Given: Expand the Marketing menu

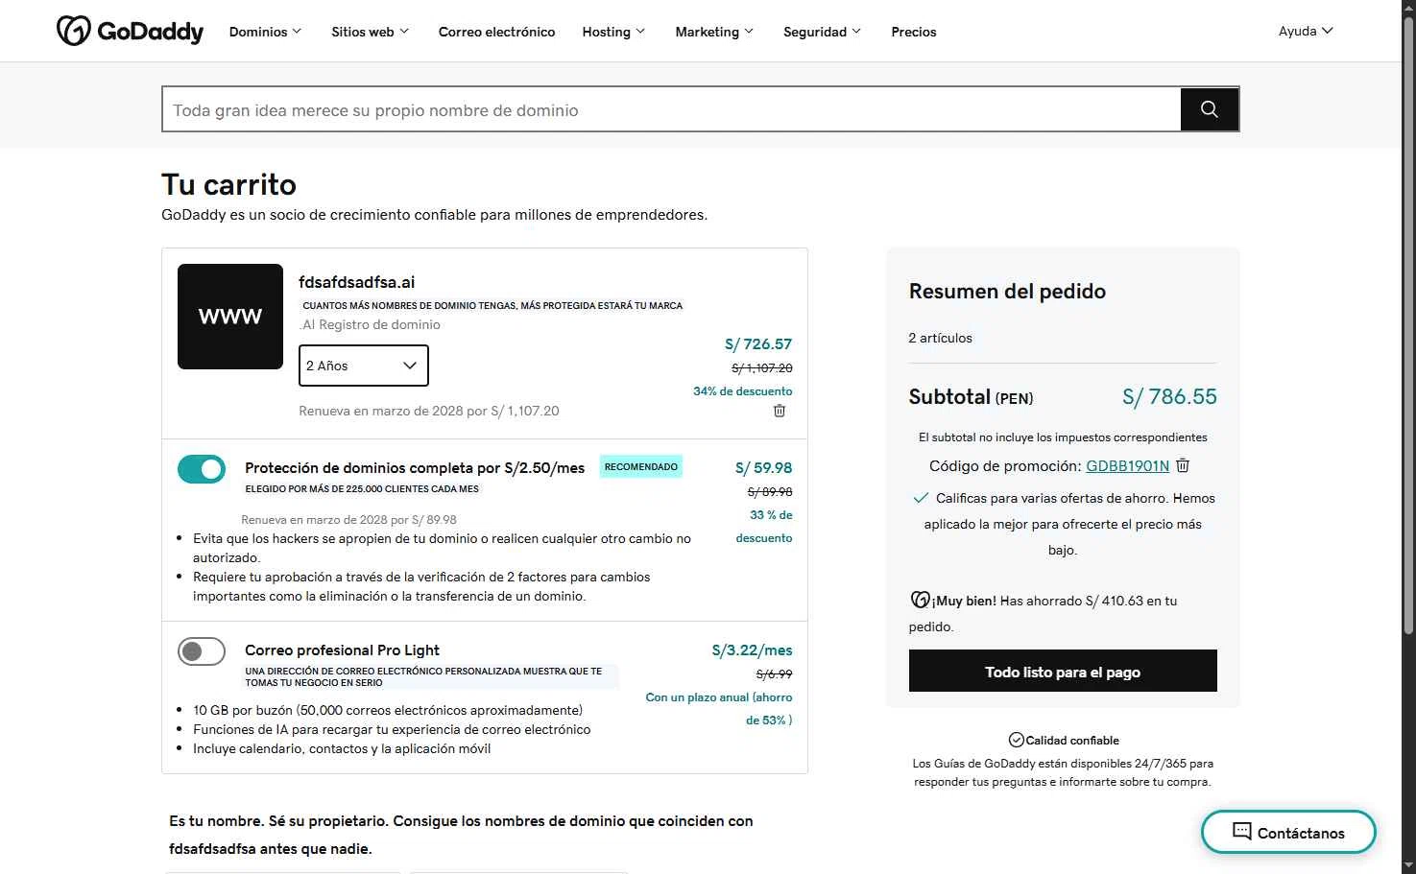Looking at the screenshot, I should [x=714, y=32].
